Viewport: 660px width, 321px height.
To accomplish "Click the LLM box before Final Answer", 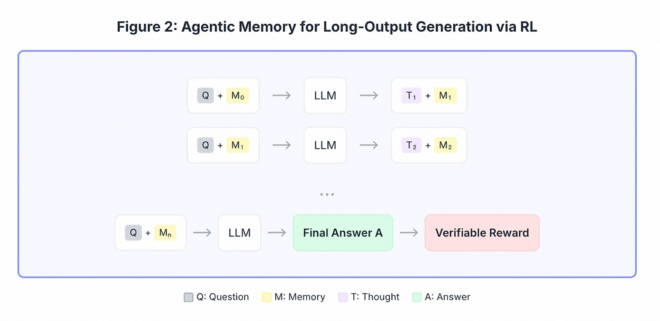I will 239,233.
